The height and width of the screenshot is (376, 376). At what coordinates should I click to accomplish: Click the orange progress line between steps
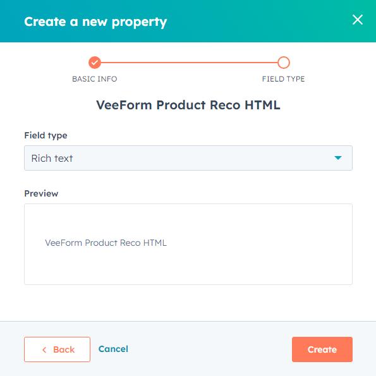[x=189, y=63]
